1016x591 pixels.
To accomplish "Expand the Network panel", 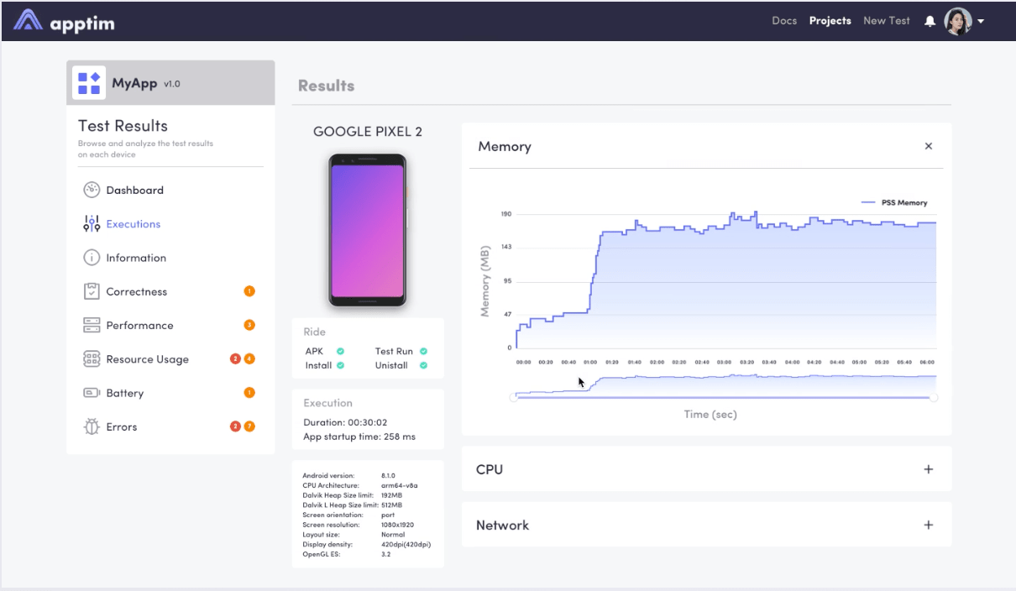I will 928,525.
